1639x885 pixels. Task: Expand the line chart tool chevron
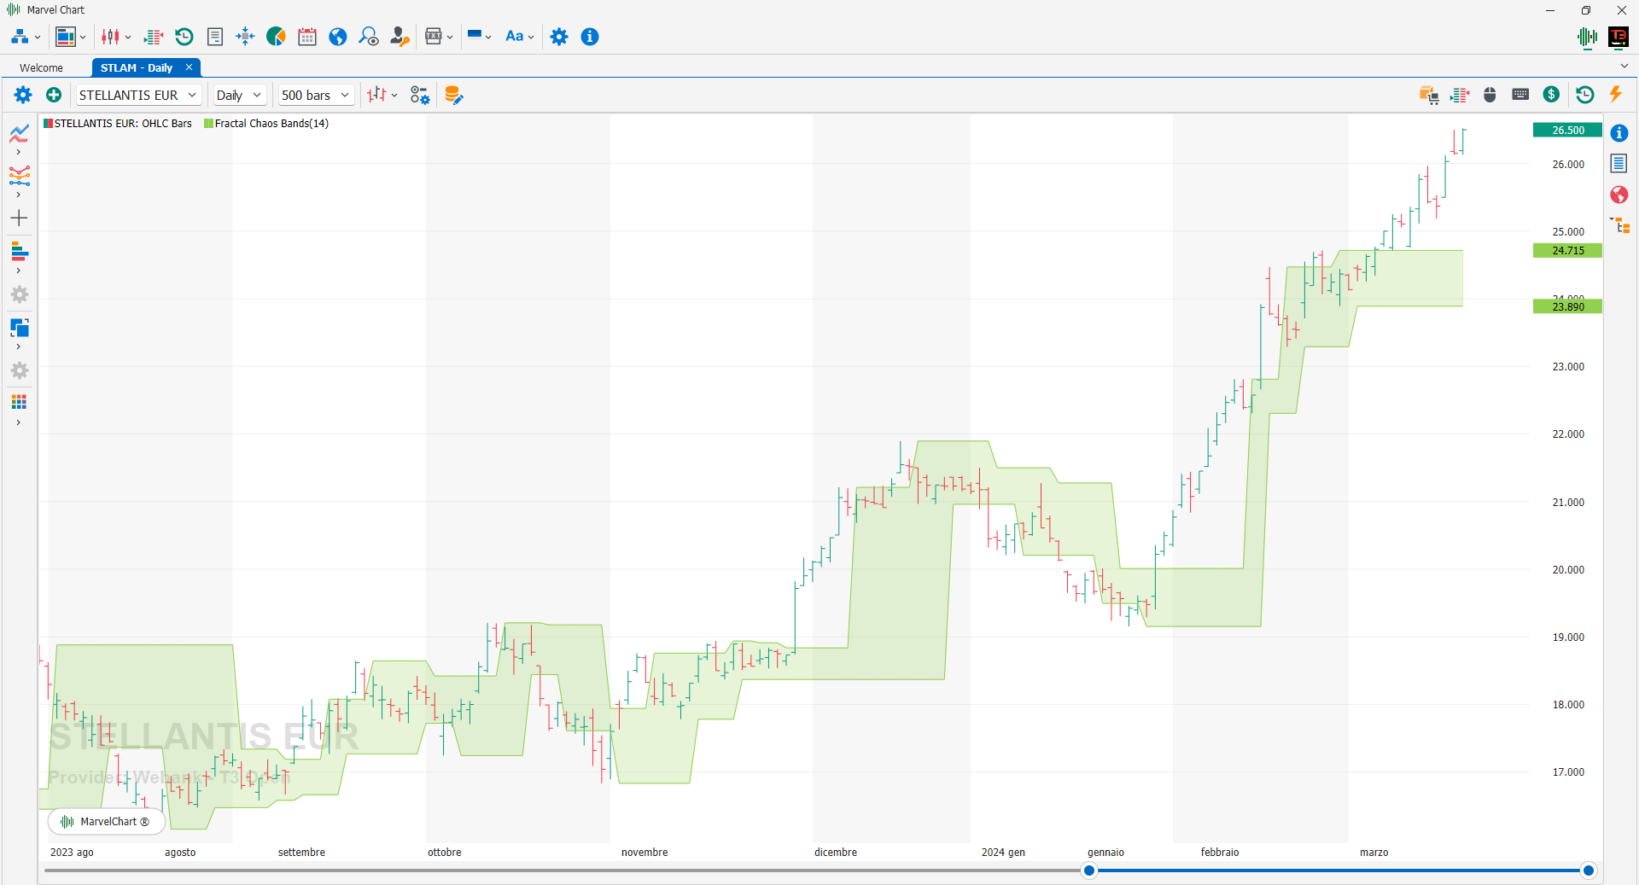pyautogui.click(x=18, y=152)
